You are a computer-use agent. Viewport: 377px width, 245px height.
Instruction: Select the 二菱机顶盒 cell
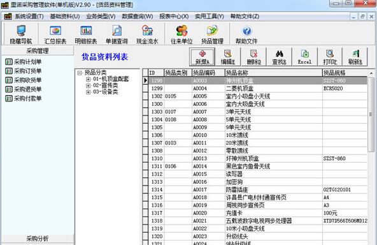tap(274, 89)
